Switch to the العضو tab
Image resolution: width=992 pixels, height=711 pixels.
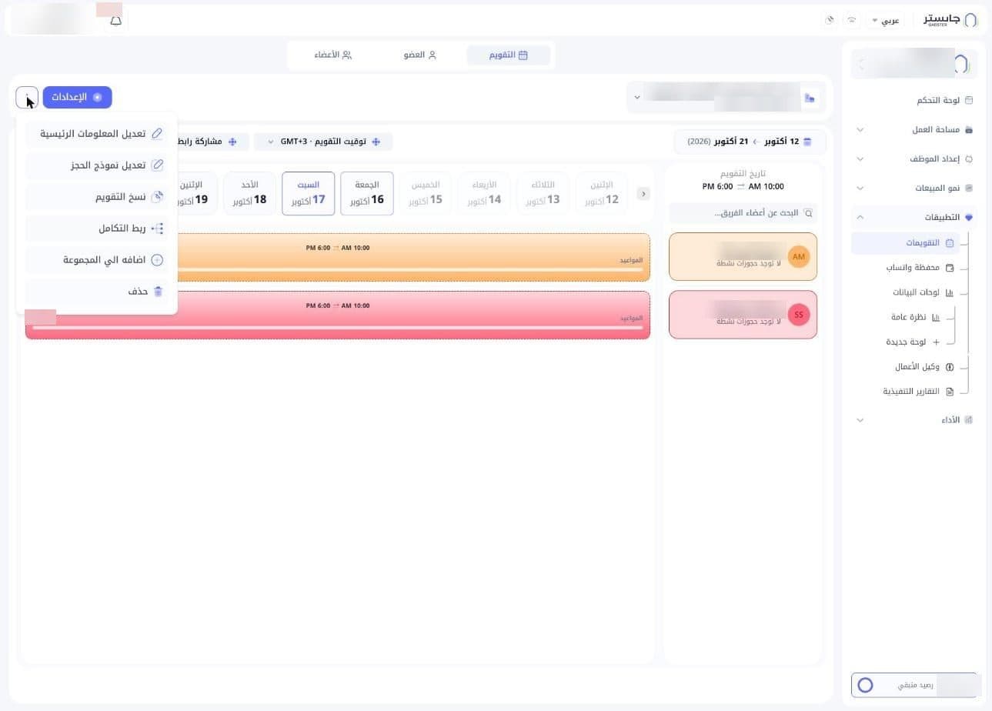(x=419, y=55)
